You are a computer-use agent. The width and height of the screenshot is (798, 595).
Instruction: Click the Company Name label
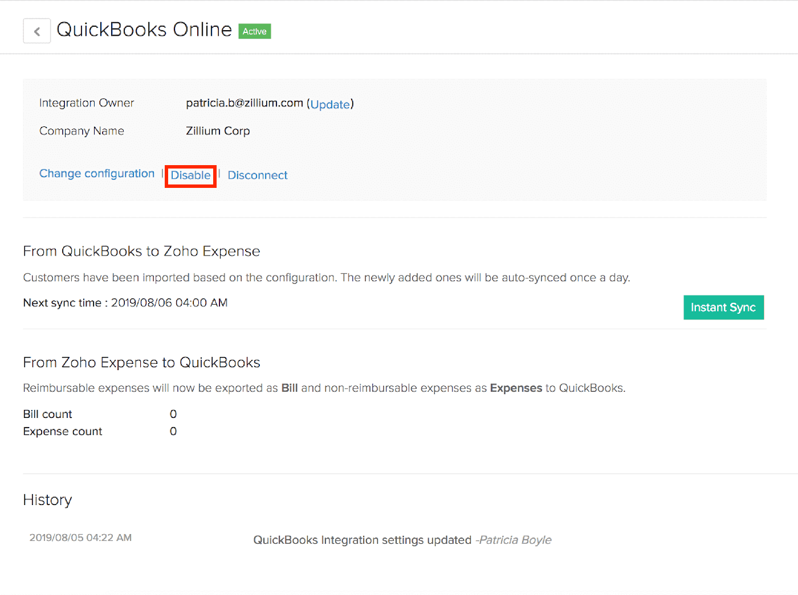[x=82, y=131]
